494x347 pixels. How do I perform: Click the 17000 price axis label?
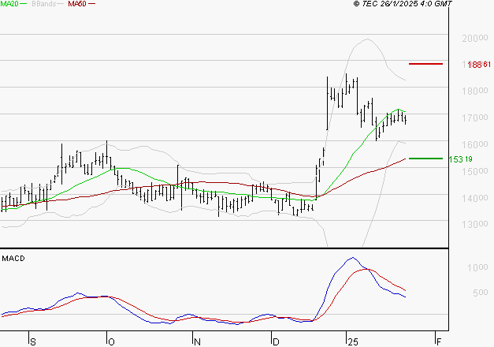475,118
